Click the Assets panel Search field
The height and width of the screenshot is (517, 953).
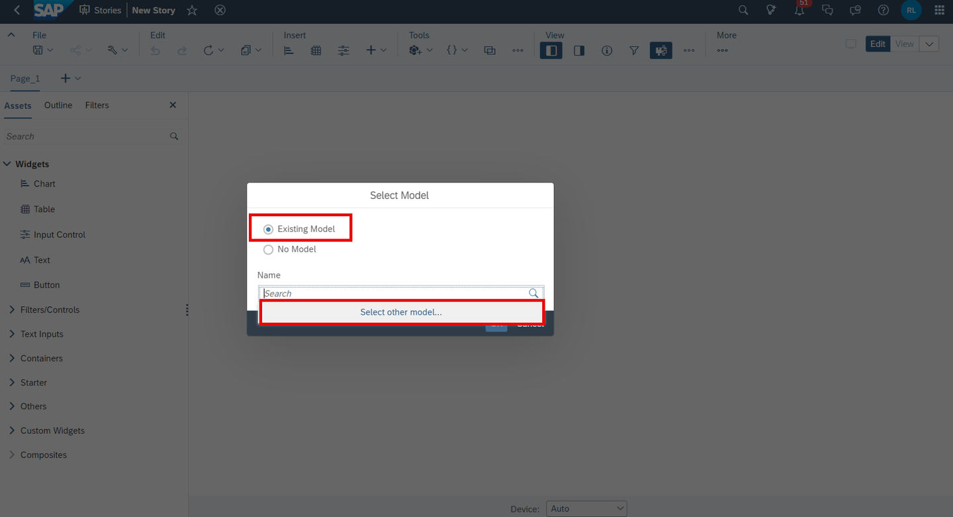pyautogui.click(x=93, y=136)
